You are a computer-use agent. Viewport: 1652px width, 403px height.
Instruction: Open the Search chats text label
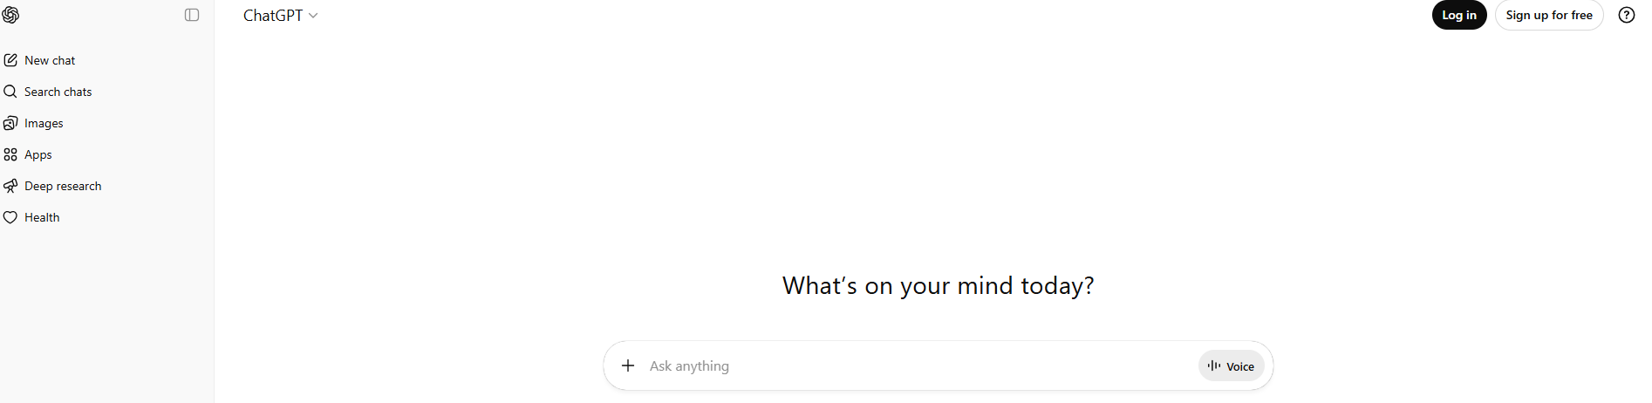click(58, 92)
